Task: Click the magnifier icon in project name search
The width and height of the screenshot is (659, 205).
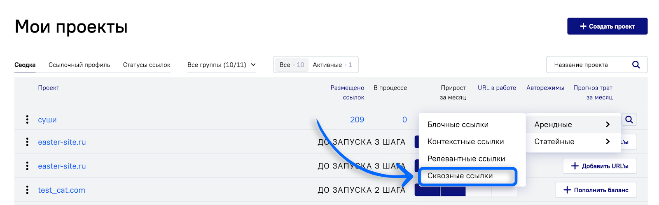Action: click(x=636, y=64)
